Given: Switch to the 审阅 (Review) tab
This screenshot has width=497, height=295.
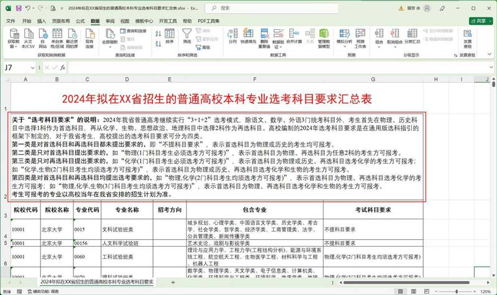Looking at the screenshot, I should [x=110, y=21].
